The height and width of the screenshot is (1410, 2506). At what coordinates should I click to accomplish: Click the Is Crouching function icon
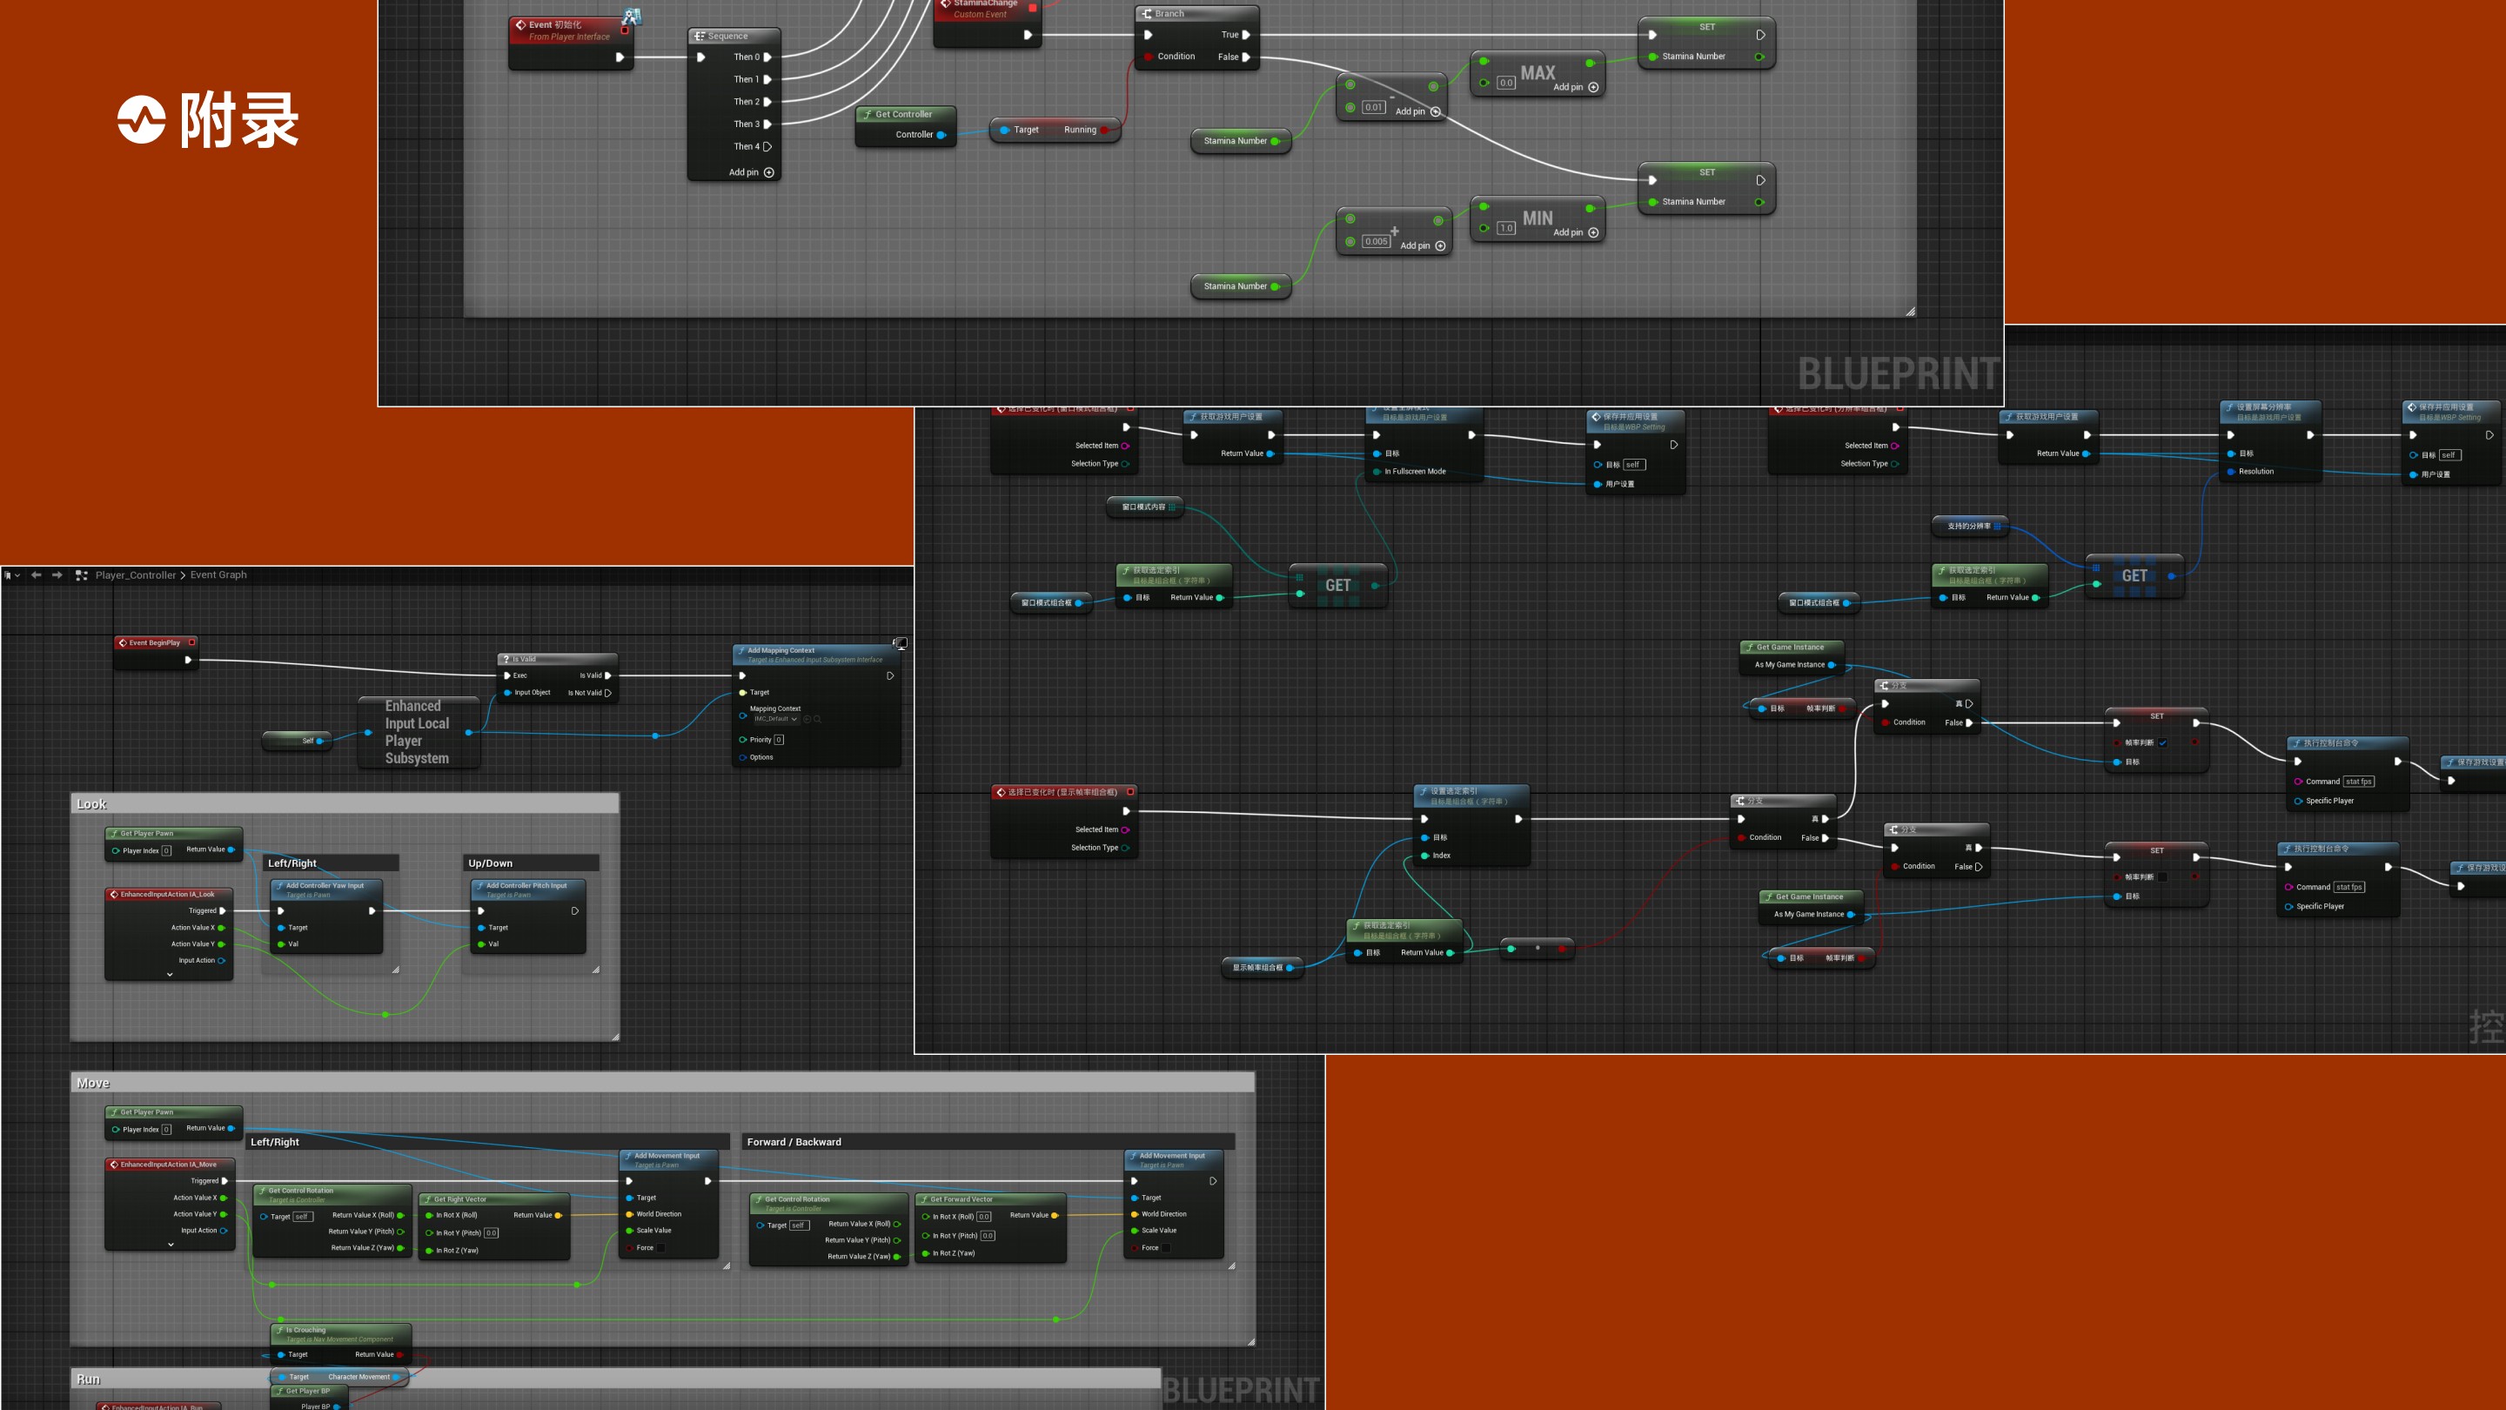280,1329
